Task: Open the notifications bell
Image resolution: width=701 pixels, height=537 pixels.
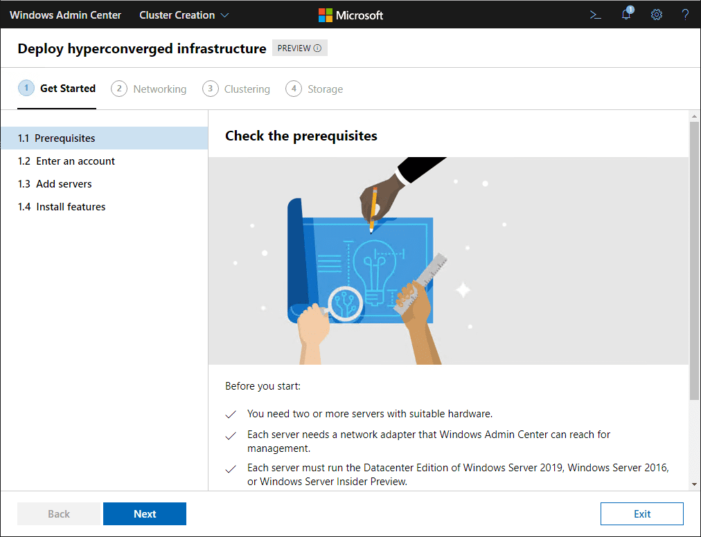Action: pyautogui.click(x=626, y=14)
